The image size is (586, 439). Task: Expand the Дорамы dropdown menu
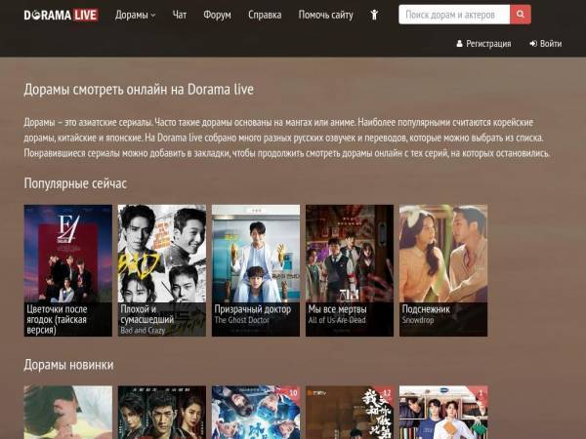coord(136,15)
